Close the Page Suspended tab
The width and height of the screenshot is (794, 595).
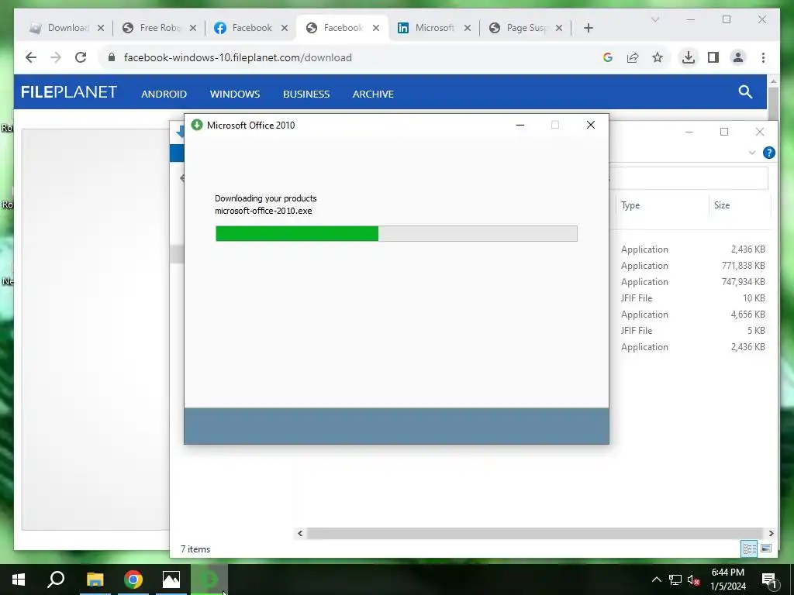(559, 28)
